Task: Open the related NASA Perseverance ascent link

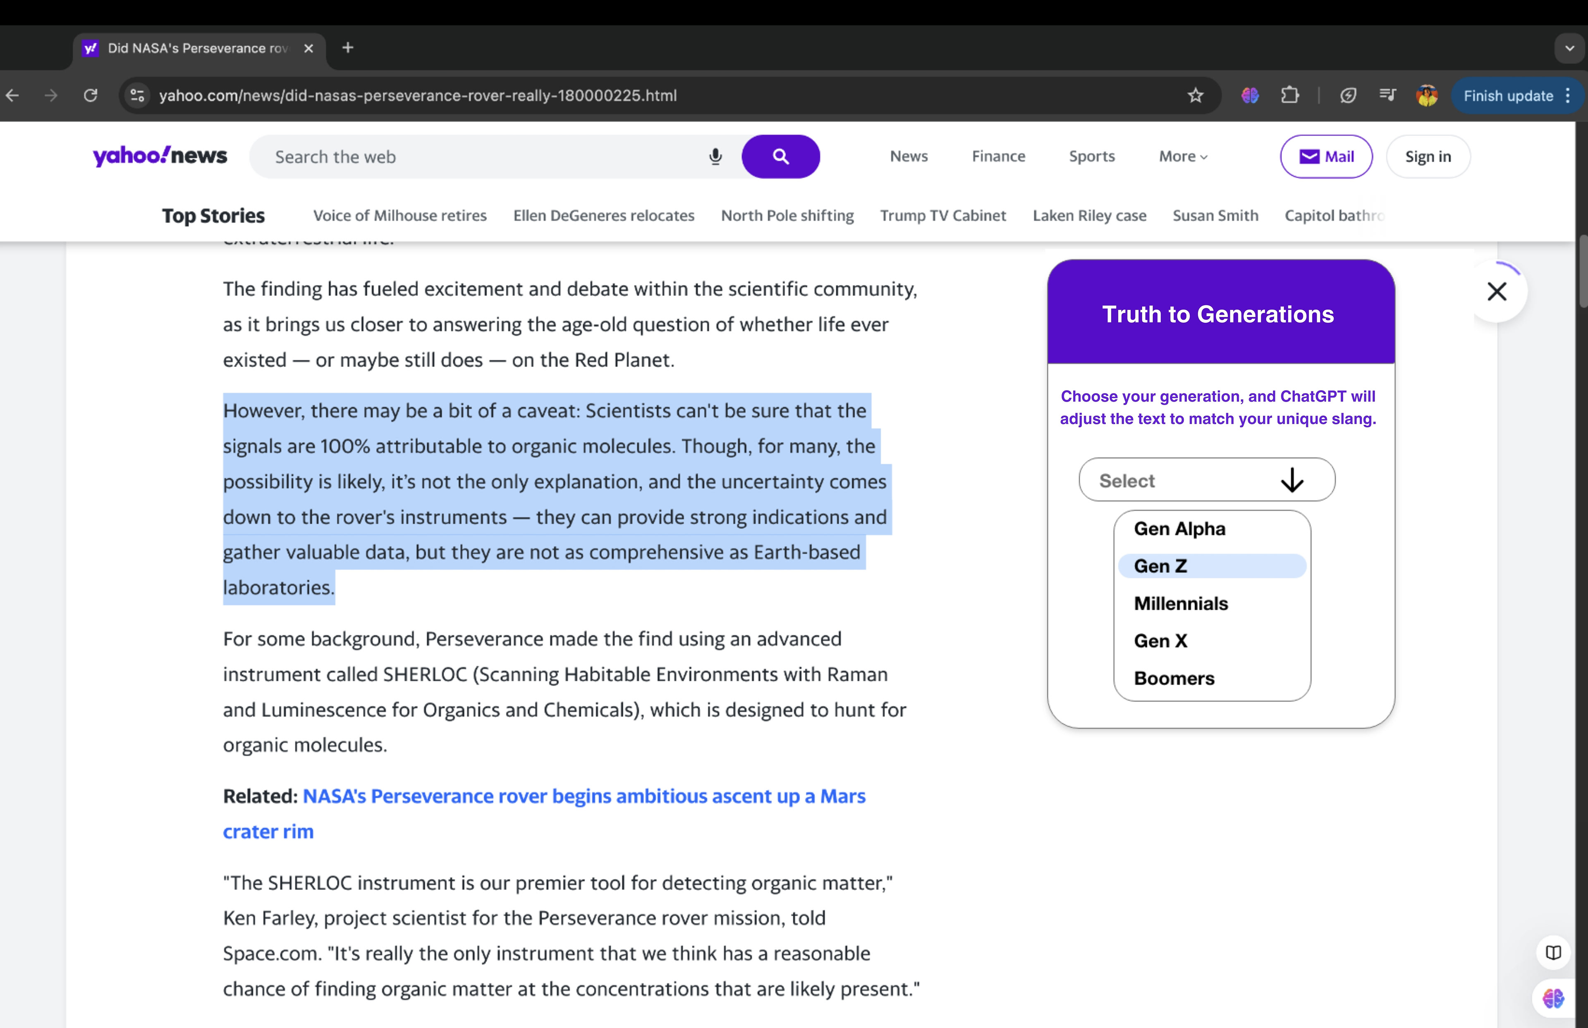Action: click(x=544, y=814)
